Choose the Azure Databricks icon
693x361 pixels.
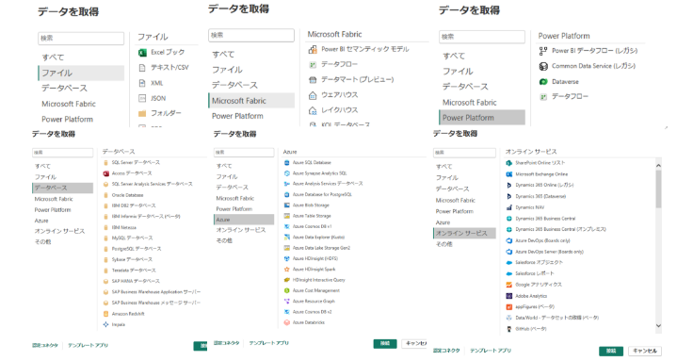287,322
